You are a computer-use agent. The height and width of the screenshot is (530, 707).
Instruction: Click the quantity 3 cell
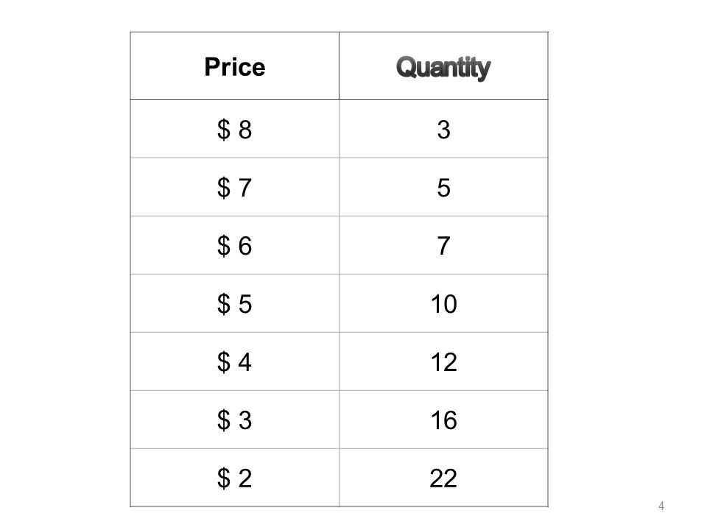[x=443, y=129]
